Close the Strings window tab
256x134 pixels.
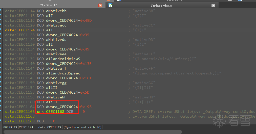[x=213, y=6]
